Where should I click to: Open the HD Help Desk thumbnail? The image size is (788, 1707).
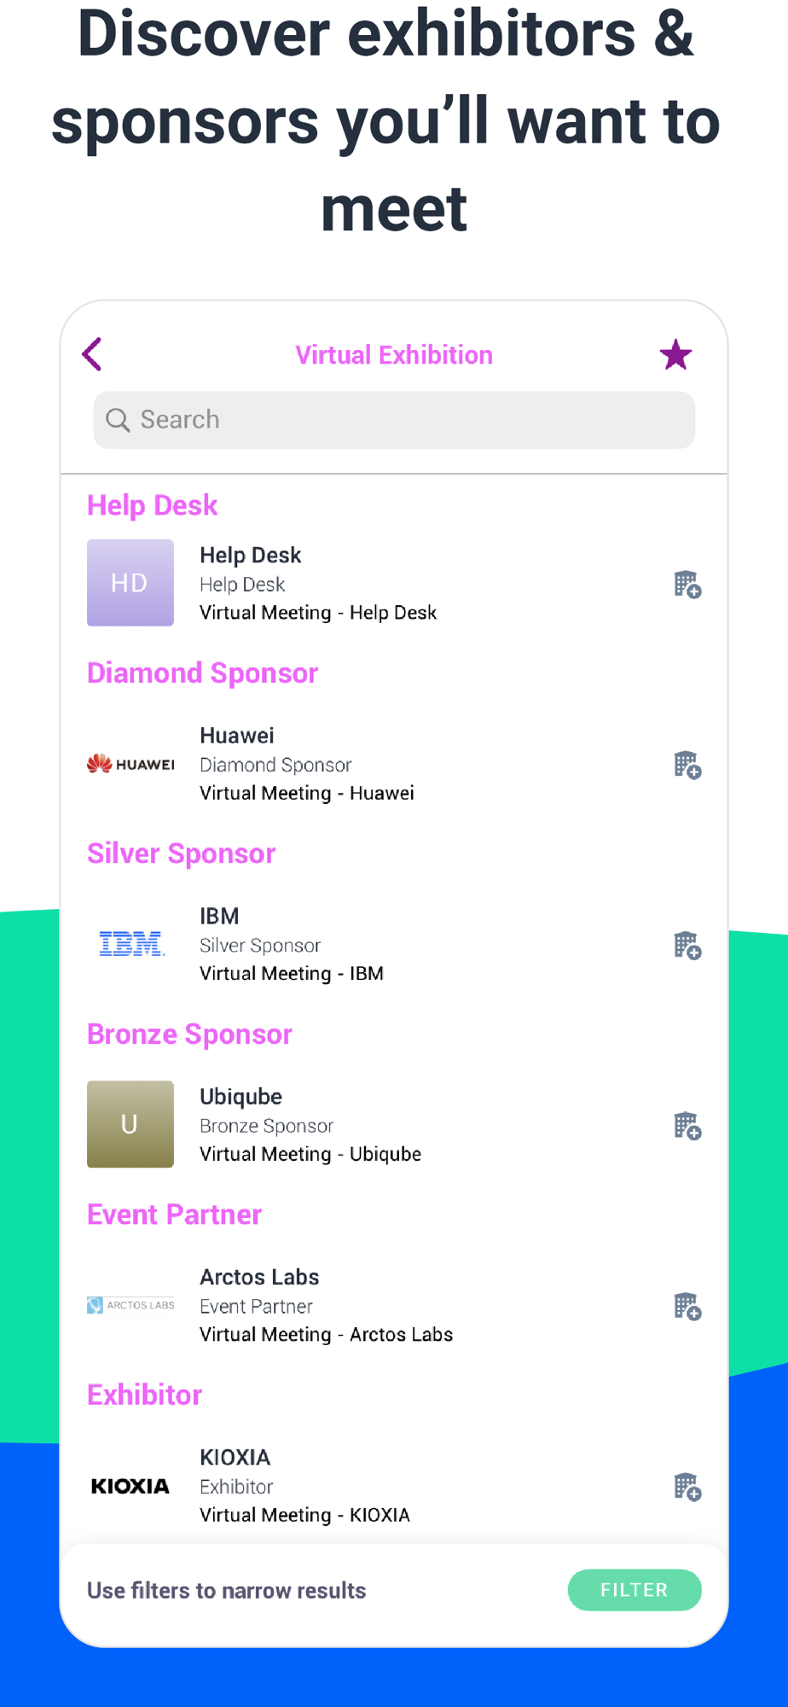[x=130, y=583]
